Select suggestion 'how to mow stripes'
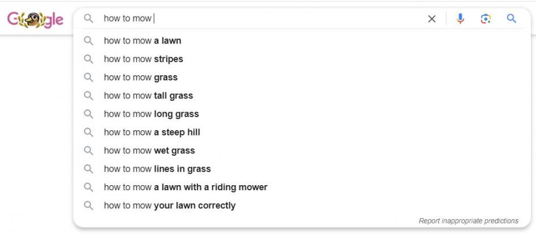The width and height of the screenshot is (536, 235). point(143,59)
